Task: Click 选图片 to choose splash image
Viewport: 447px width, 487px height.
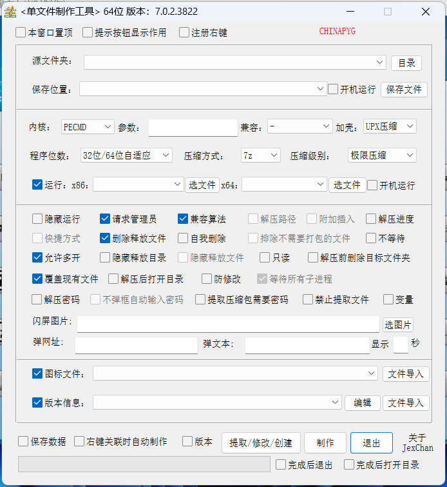Action: click(398, 324)
